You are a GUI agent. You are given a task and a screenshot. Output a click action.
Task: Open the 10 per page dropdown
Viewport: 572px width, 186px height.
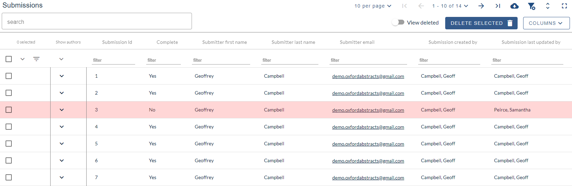[373, 6]
